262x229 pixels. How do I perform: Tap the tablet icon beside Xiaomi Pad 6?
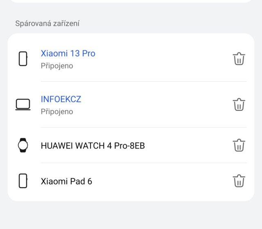23,181
